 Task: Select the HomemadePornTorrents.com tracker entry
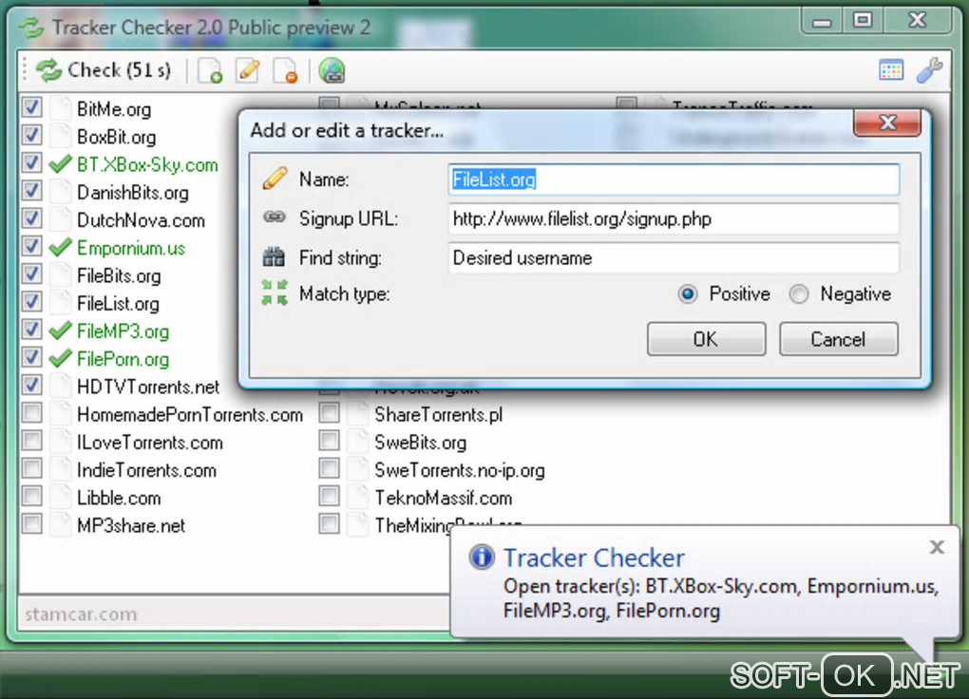tap(190, 415)
